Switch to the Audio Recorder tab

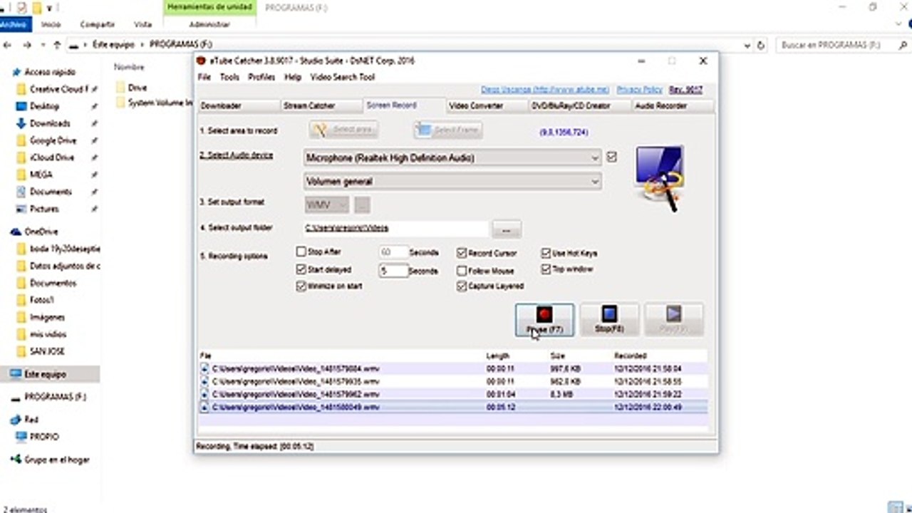click(x=672, y=105)
